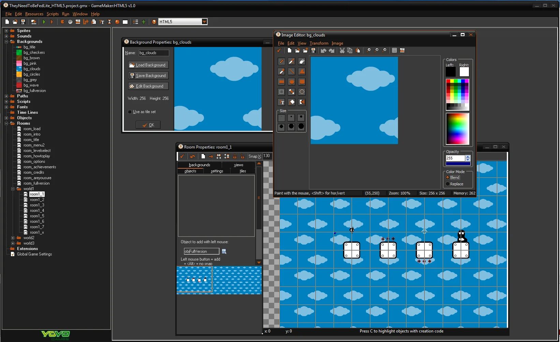This screenshot has width=560, height=342.
Task: Create a new sprite from main toolbar
Action: coord(62,22)
